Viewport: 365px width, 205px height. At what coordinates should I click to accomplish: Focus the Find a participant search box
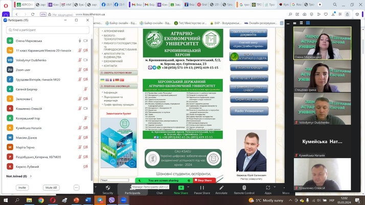(48, 30)
